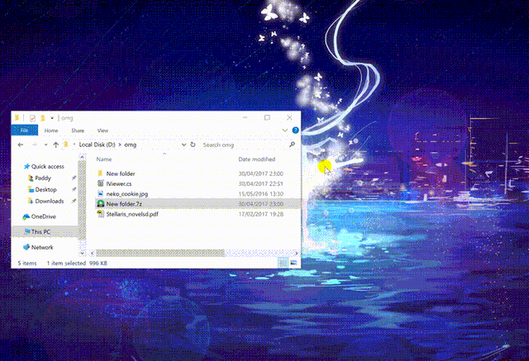The height and width of the screenshot is (361, 529).
Task: Open the address bar history dropdown
Action: [183, 145]
